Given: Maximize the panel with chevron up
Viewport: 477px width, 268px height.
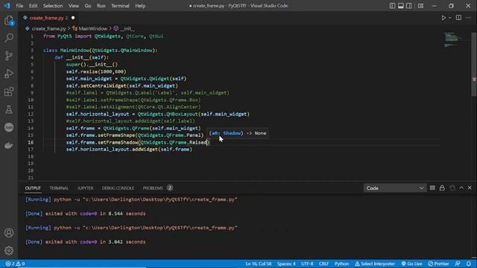Looking at the screenshot, I should [x=461, y=188].
